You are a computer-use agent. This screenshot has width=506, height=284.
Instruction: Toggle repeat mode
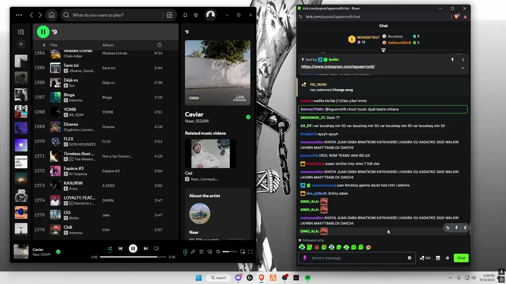point(156,248)
